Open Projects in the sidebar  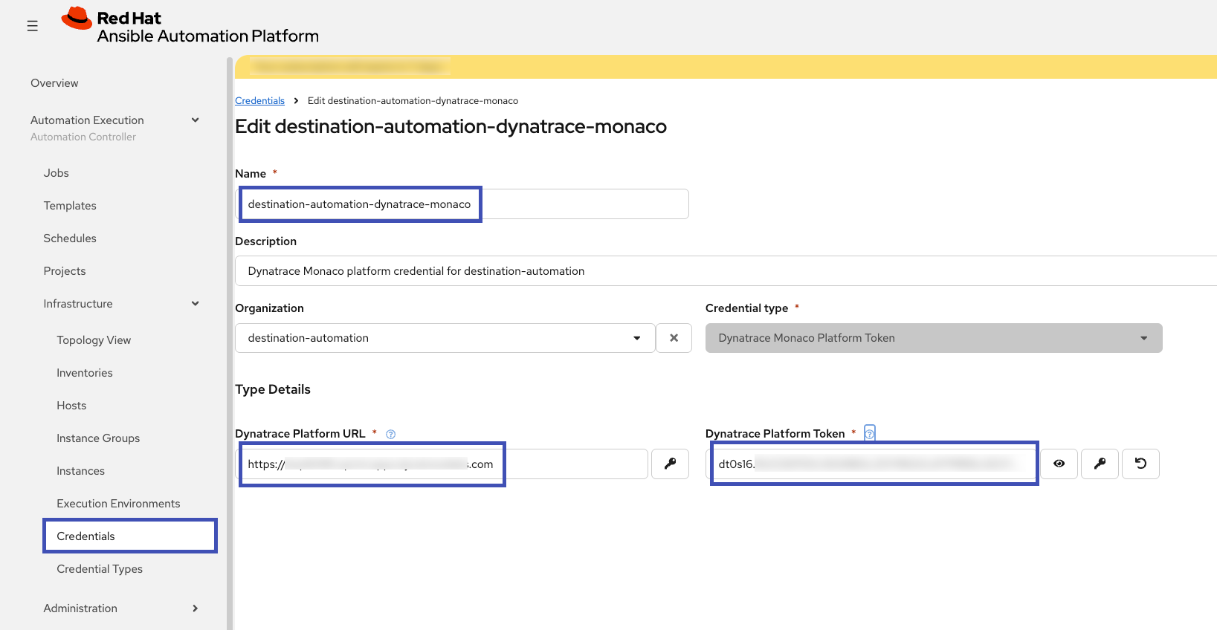pos(65,271)
